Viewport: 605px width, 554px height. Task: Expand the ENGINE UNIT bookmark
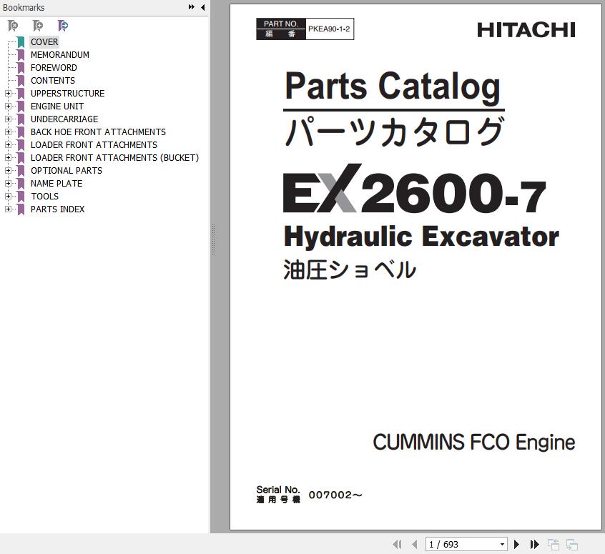point(8,106)
